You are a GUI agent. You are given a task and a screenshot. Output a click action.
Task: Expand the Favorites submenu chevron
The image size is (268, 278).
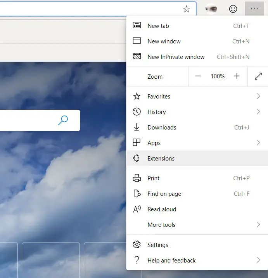click(258, 96)
